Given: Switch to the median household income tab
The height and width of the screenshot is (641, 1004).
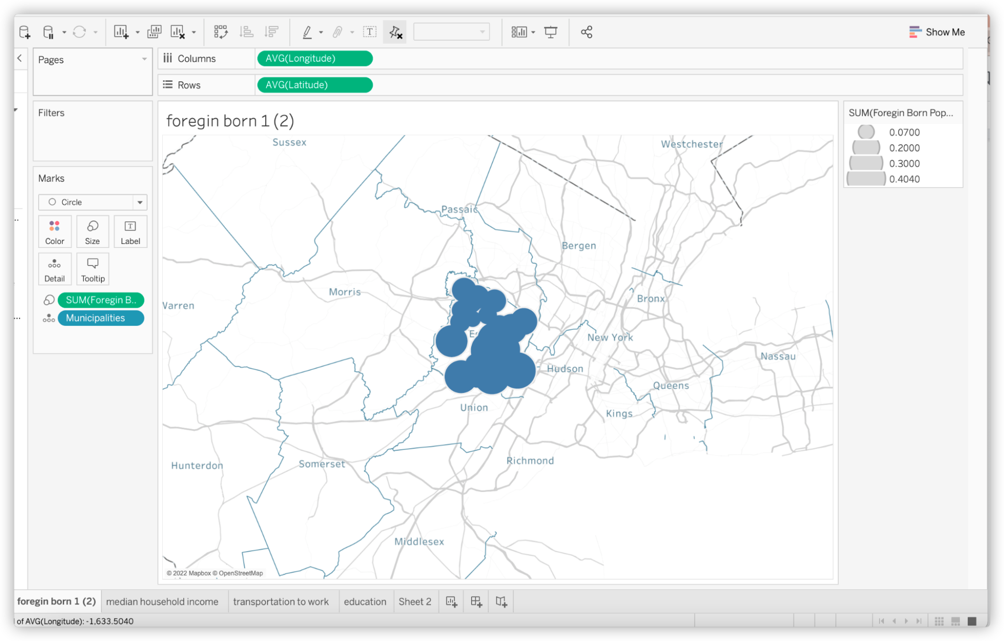Looking at the screenshot, I should (x=163, y=601).
